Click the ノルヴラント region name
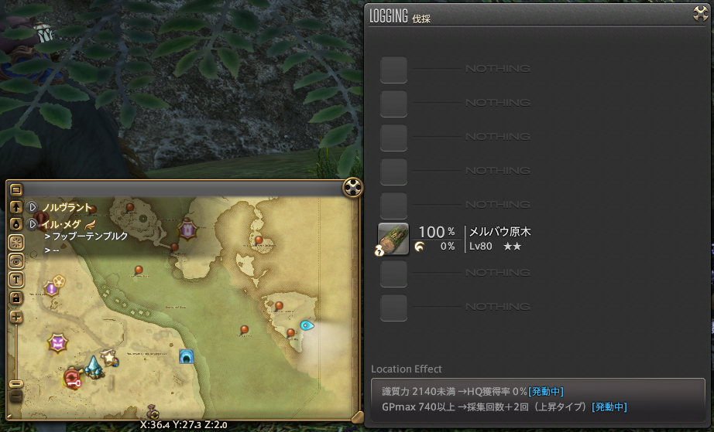714x432 pixels. click(x=67, y=208)
